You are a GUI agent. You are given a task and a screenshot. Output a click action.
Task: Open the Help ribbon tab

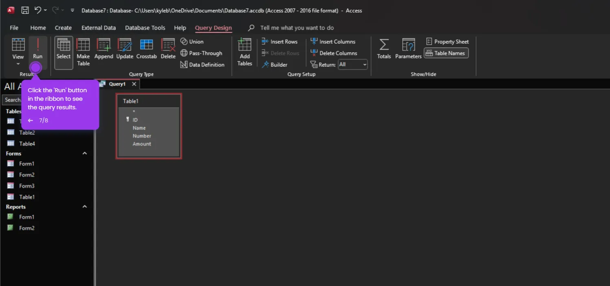click(x=180, y=28)
